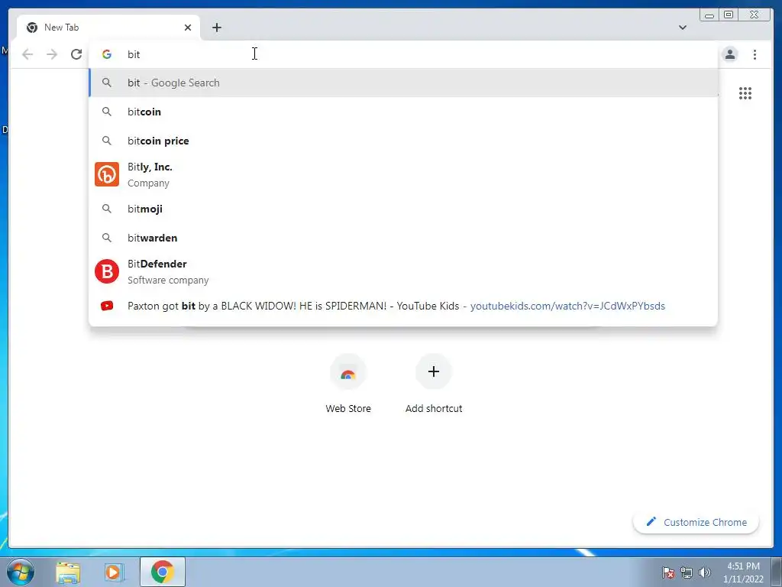Open the Google apps grid
This screenshot has height=587, width=782.
745,93
